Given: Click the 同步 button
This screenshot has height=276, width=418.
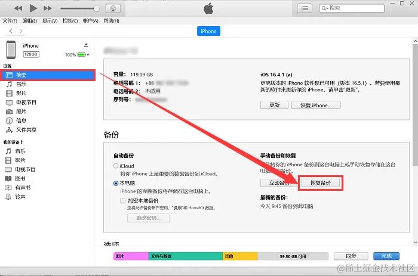Looking at the screenshot, I should point(351,256).
